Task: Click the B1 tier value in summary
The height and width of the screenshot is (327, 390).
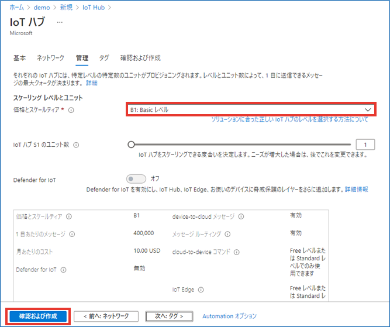Action: [x=137, y=215]
